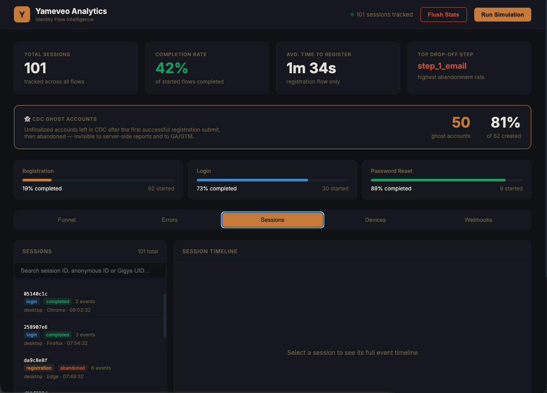Image resolution: width=547 pixels, height=393 pixels.
Task: Click the 81% of 62 created figure
Action: click(x=505, y=123)
